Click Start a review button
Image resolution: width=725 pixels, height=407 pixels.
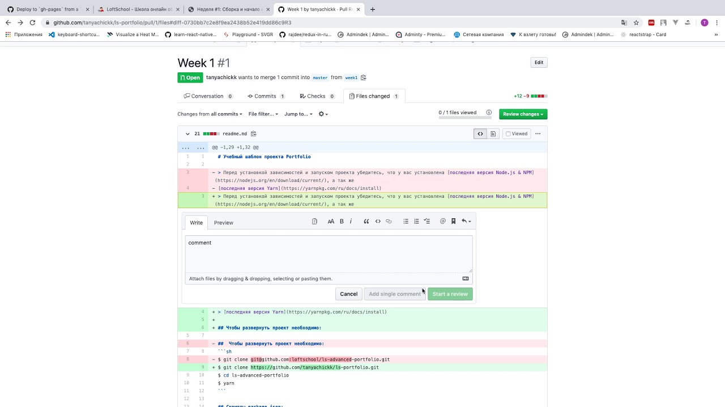(x=450, y=294)
